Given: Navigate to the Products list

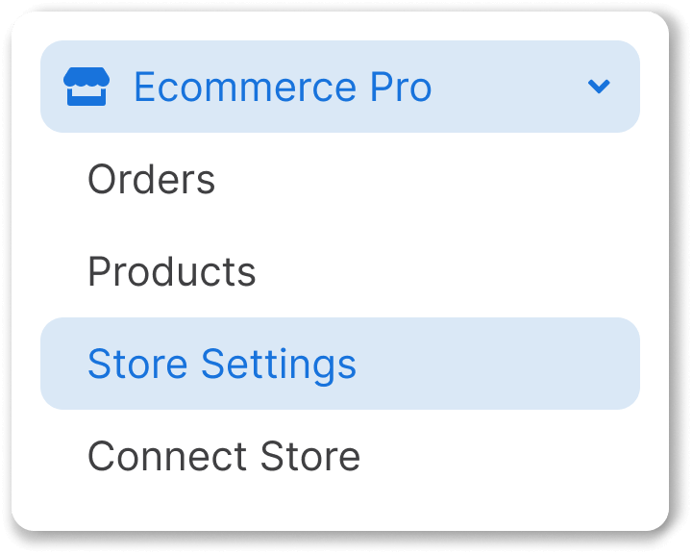Looking at the screenshot, I should pos(172,271).
